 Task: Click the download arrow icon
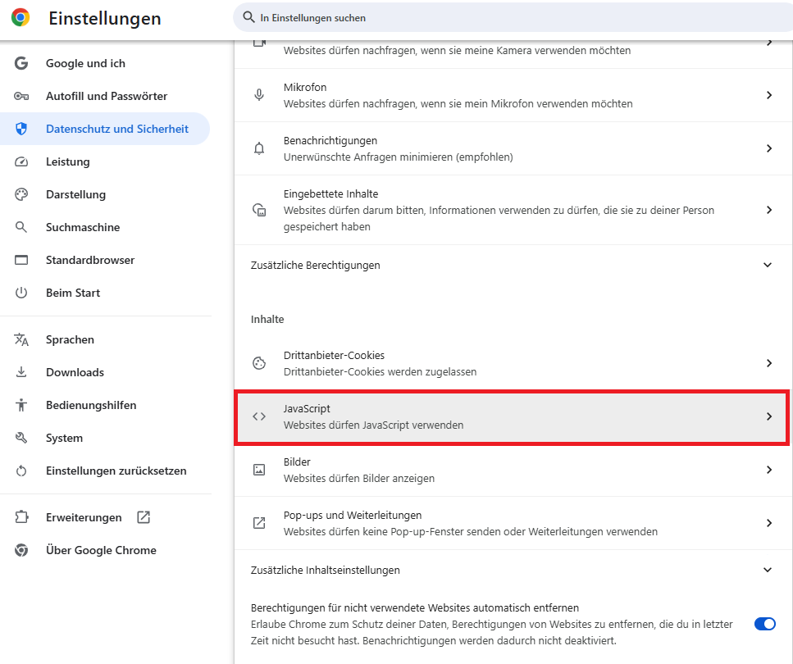21,372
